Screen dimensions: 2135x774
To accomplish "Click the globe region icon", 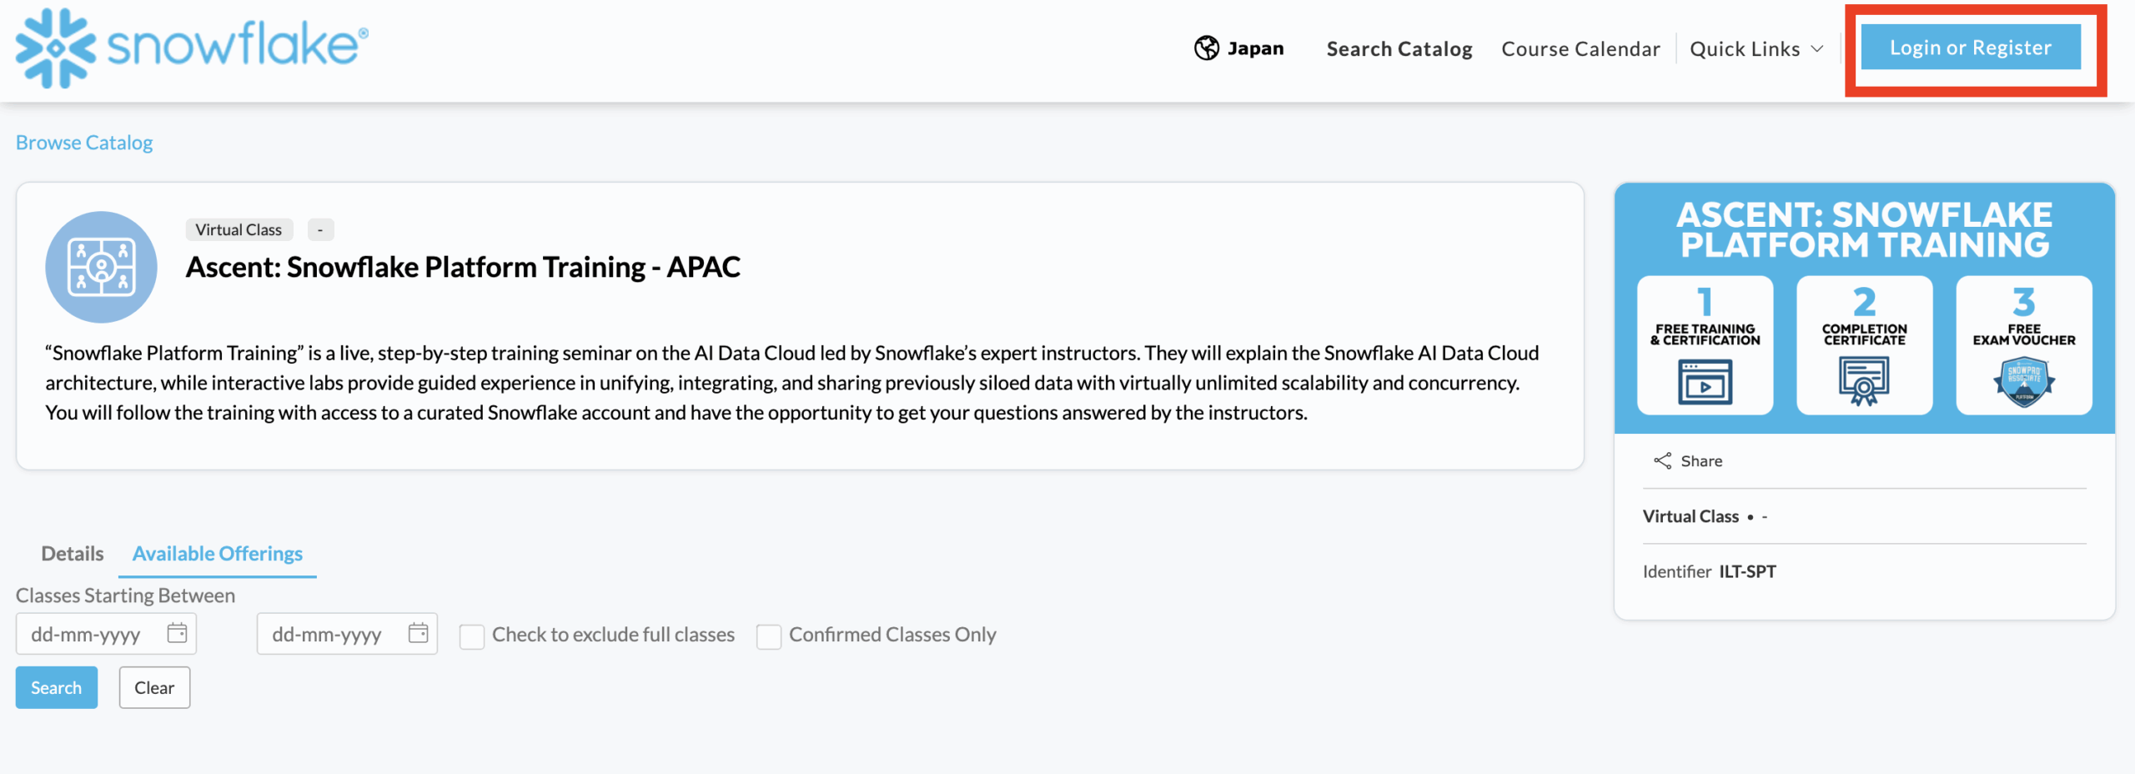I will (x=1206, y=48).
